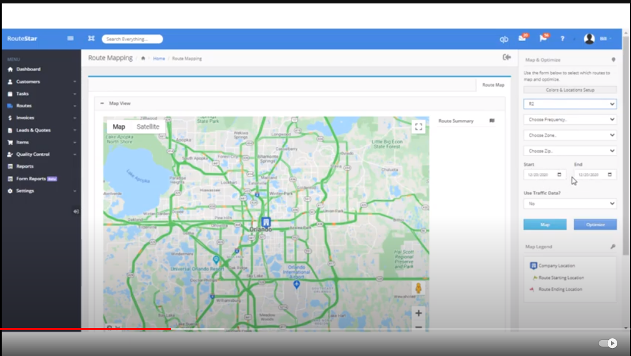The image size is (631, 356).
Task: Open the QuickBooks integration icon
Action: click(x=503, y=38)
